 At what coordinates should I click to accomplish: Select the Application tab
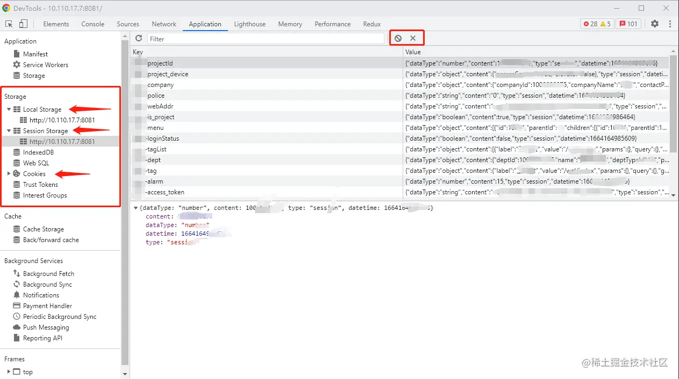pyautogui.click(x=205, y=24)
